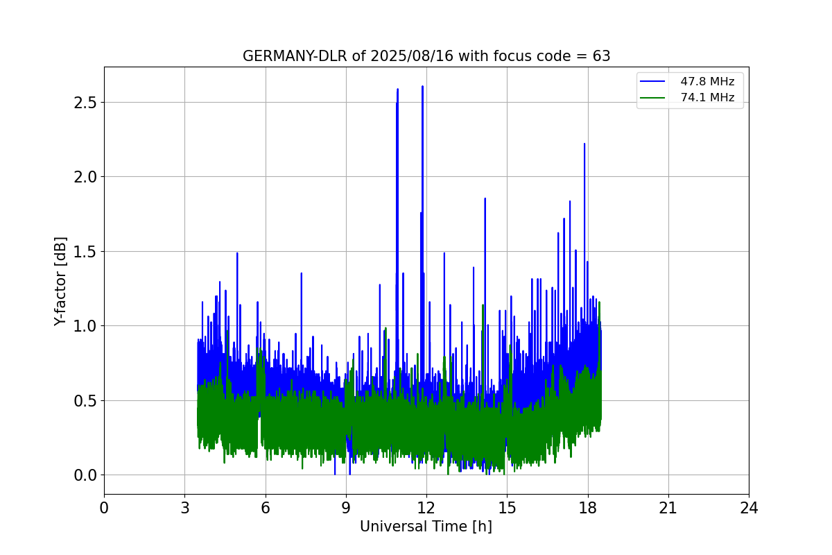The height and width of the screenshot is (555, 832).
Task: Click the plot title 'GERMANY-DLR of 2025/08/16 with focus code = 63'
Action: coord(426,56)
